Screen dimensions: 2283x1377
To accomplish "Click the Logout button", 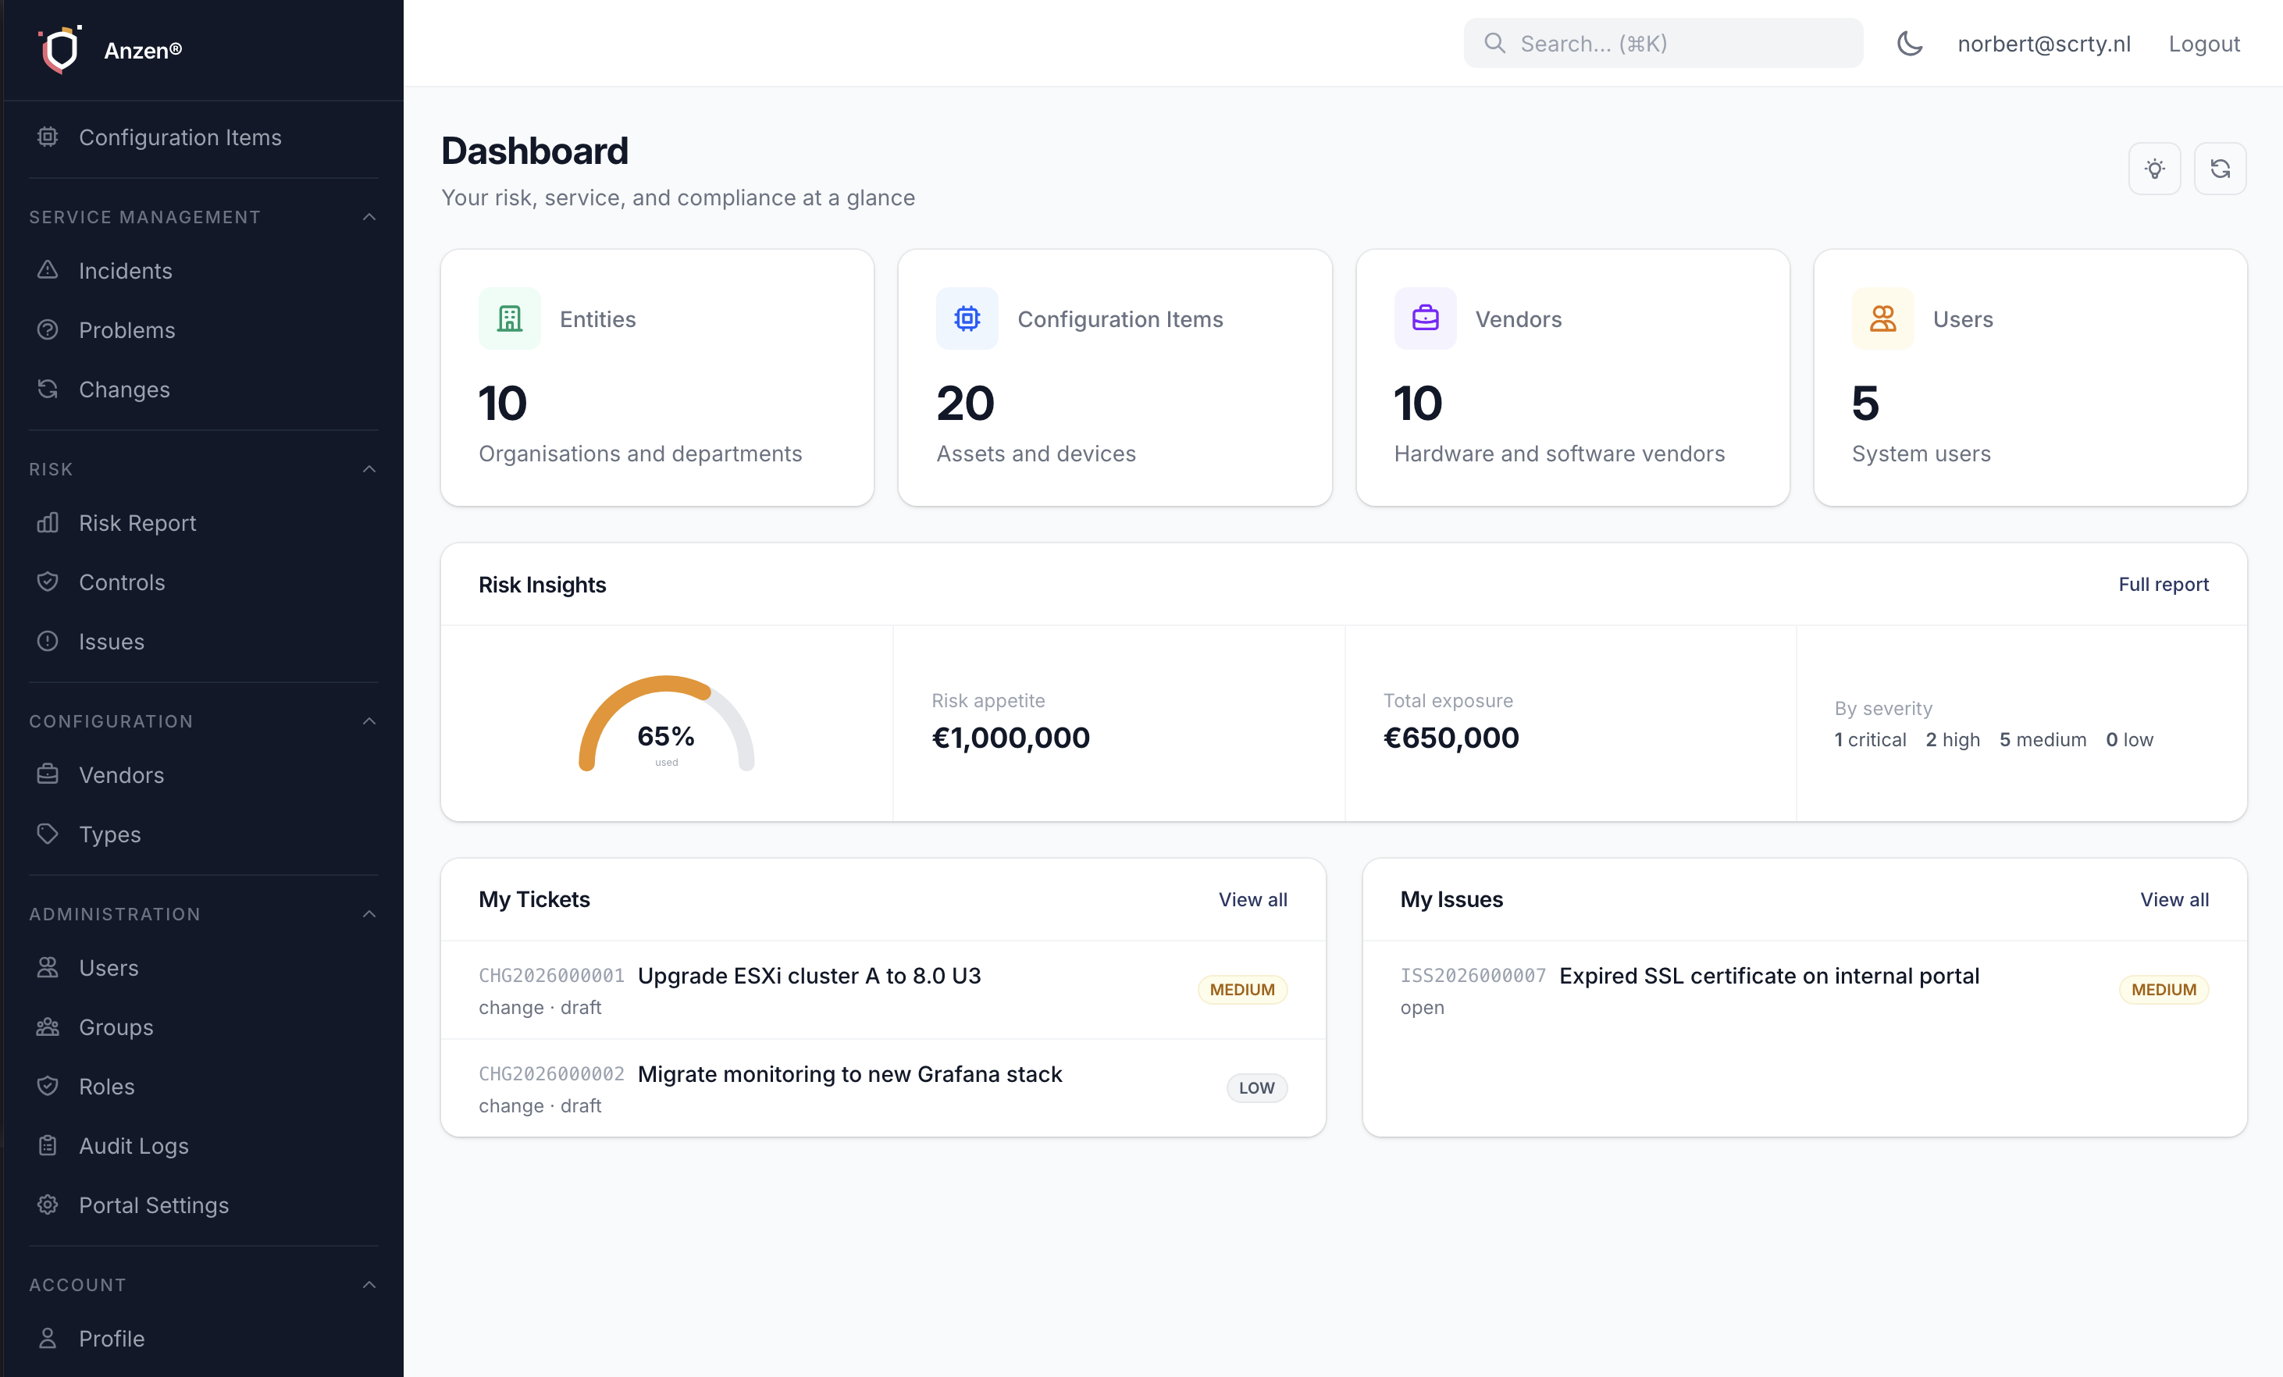I will click(2203, 44).
